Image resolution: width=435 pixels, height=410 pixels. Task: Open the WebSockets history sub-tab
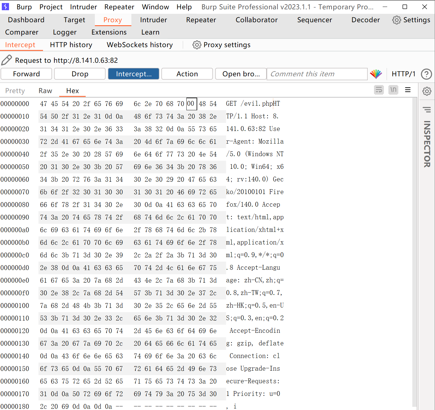click(x=140, y=45)
